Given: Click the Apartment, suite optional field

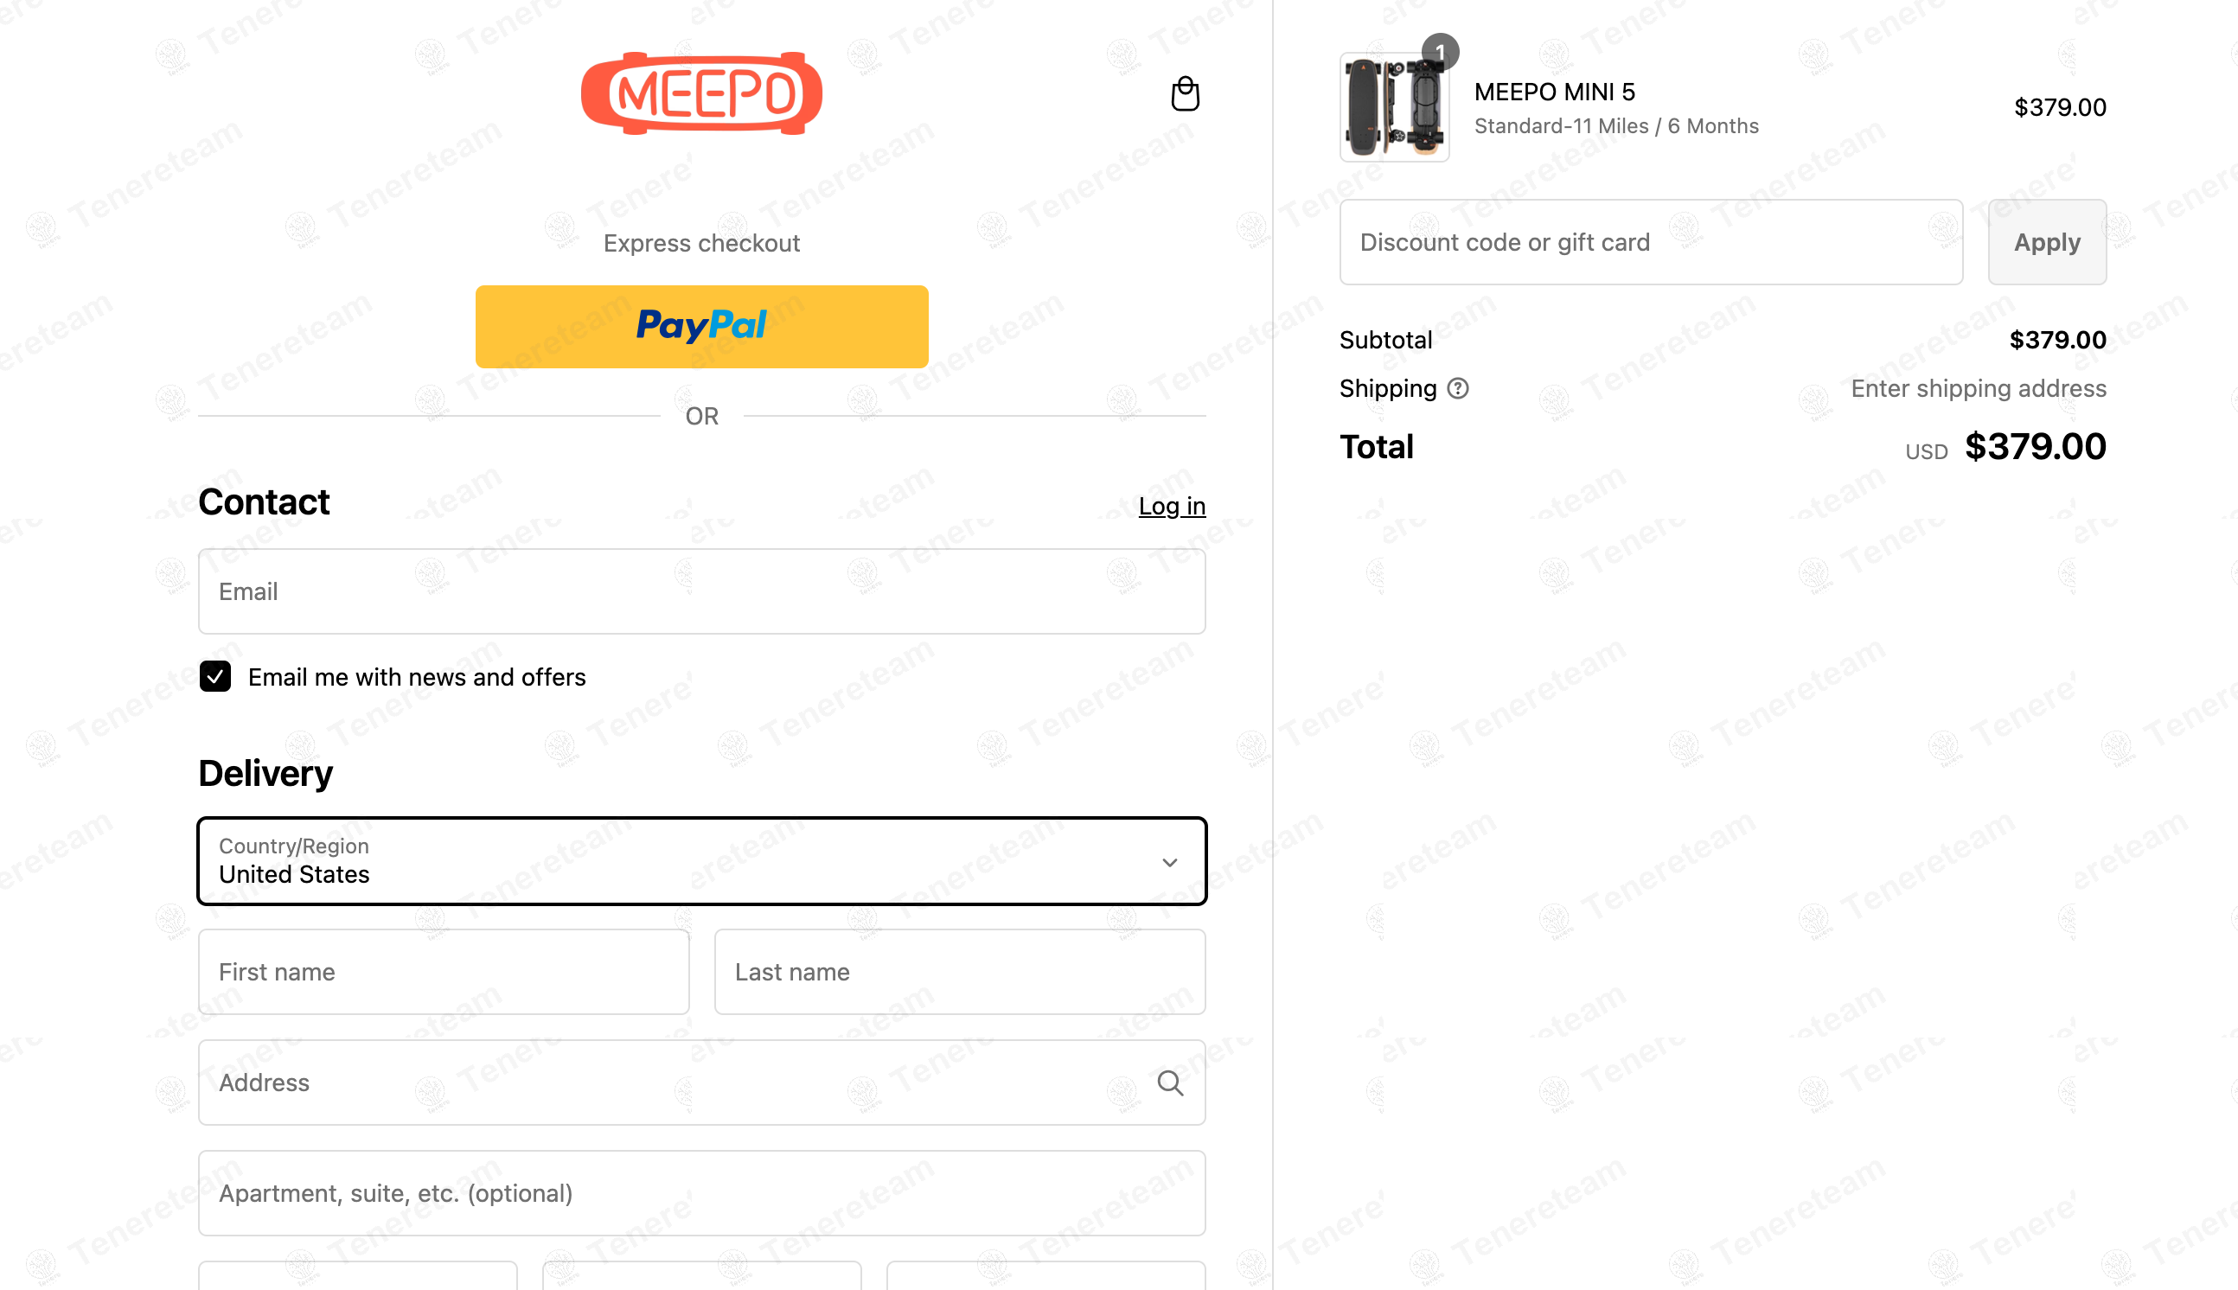Looking at the screenshot, I should coord(701,1193).
